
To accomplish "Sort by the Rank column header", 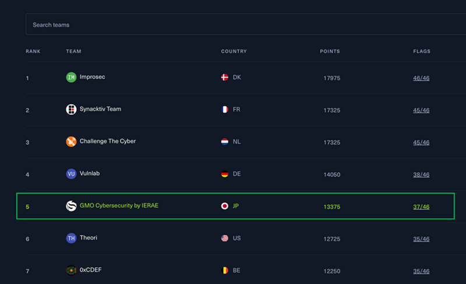I will point(33,51).
